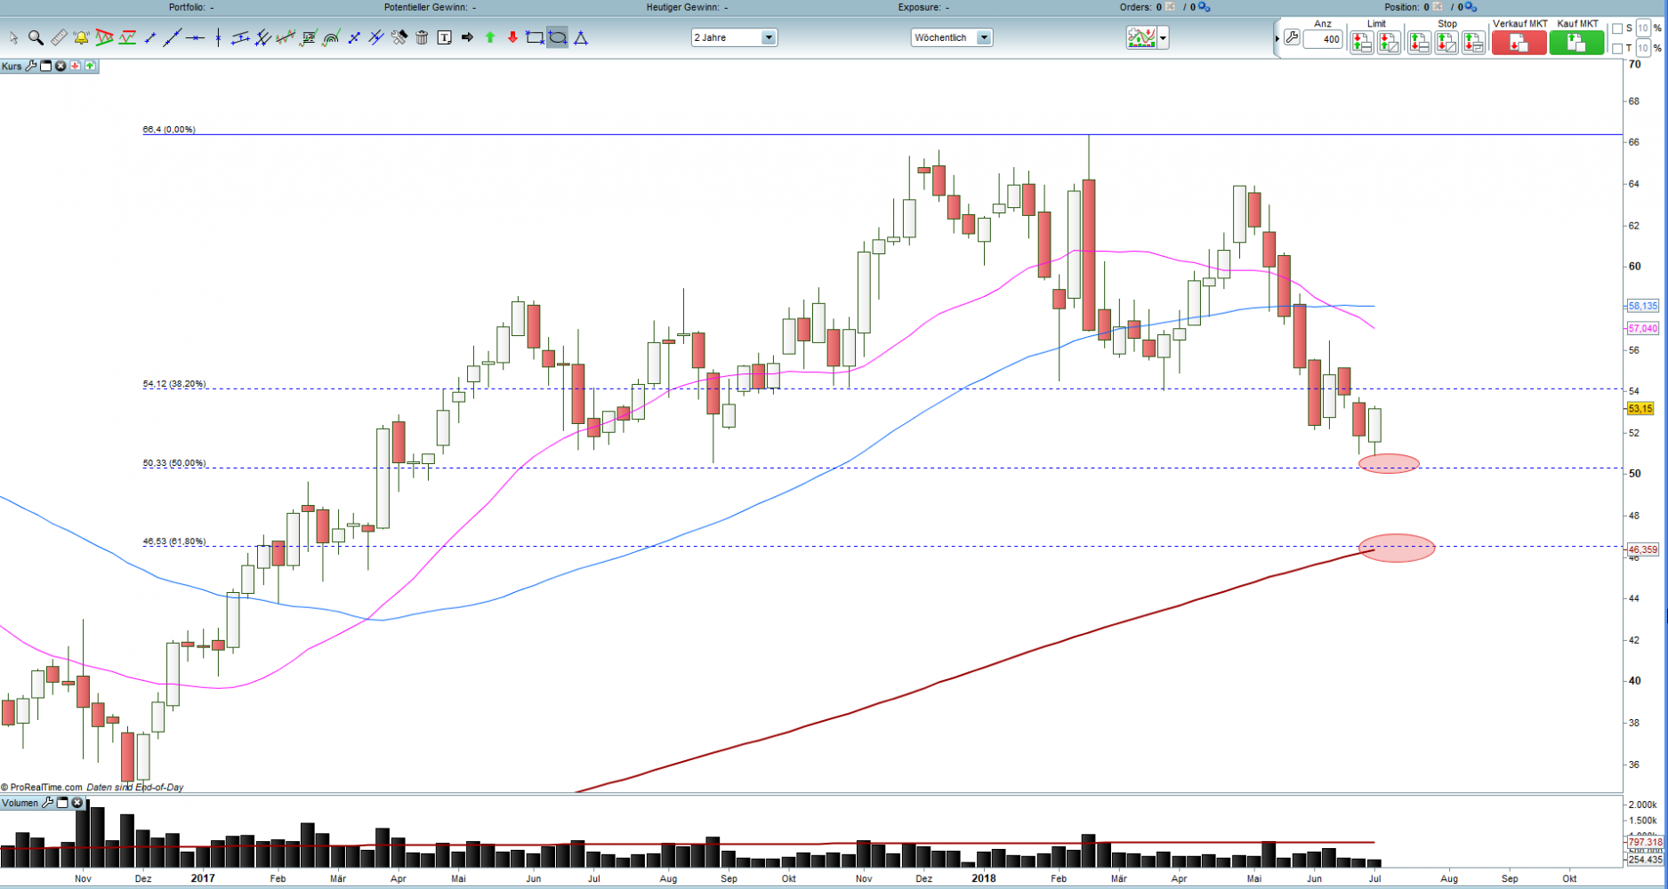Image resolution: width=1668 pixels, height=889 pixels.
Task: Create a price alert with the bell icon
Action: pos(81,37)
